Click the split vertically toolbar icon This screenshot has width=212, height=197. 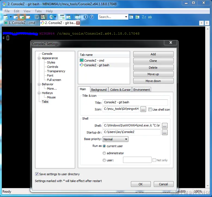[68, 17]
